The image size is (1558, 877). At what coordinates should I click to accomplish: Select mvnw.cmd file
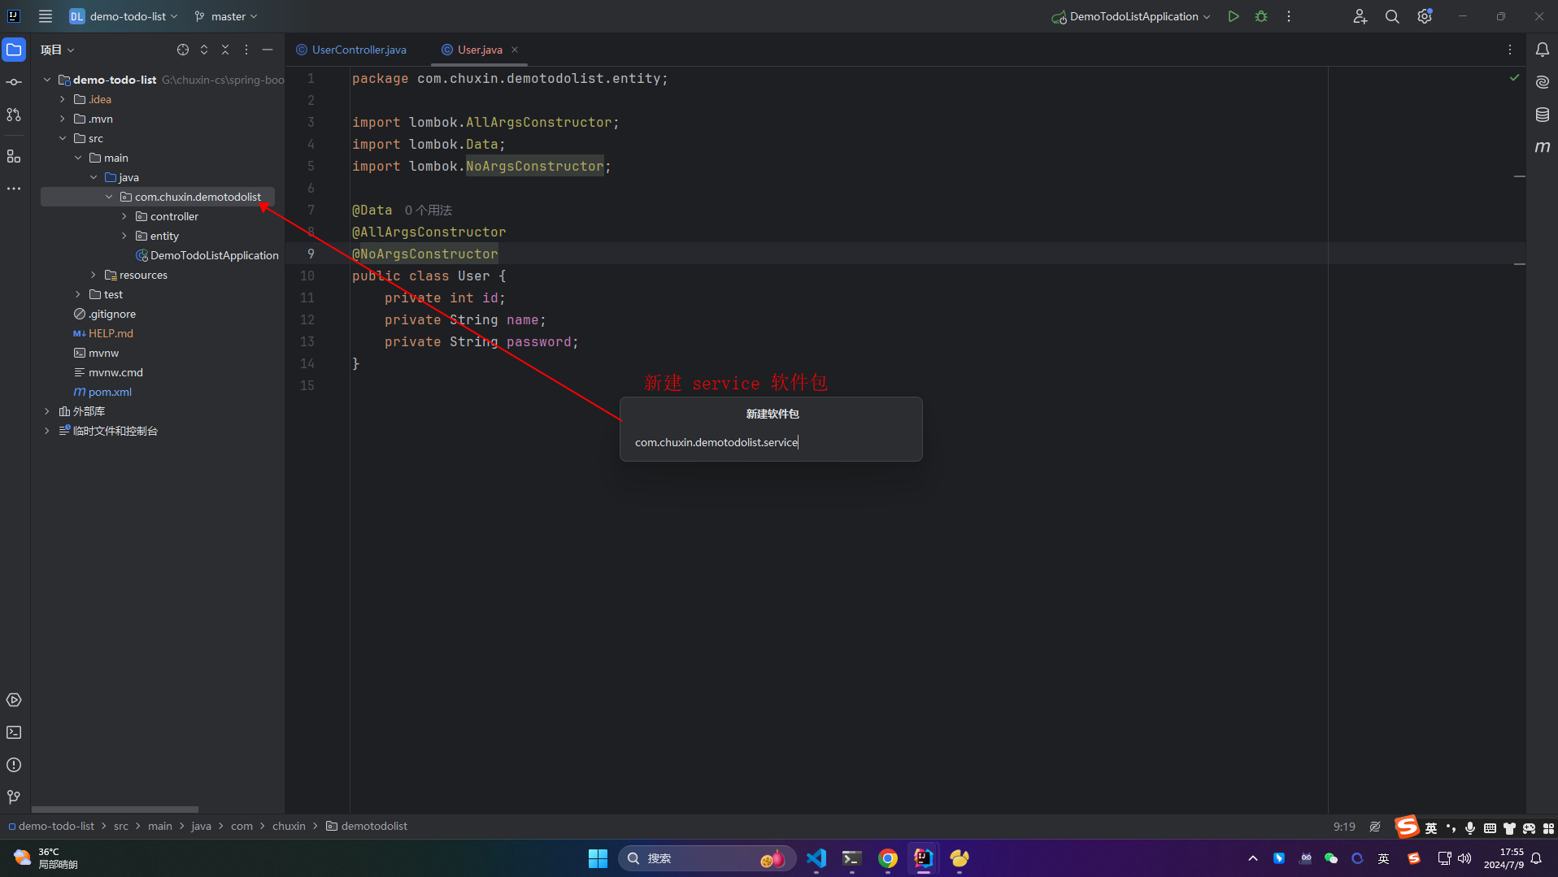pos(108,372)
